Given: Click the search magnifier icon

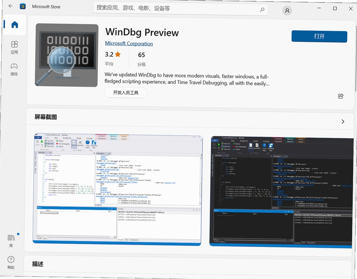Looking at the screenshot, I should tap(262, 9).
